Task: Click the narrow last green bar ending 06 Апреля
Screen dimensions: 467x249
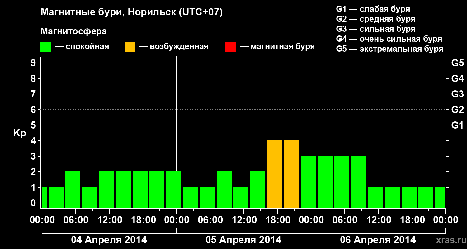Action: (x=440, y=197)
